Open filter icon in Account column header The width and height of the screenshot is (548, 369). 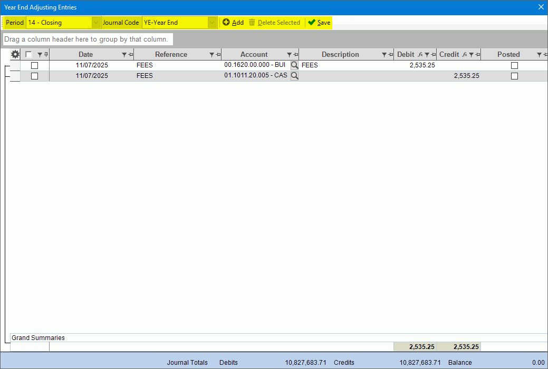(289, 55)
